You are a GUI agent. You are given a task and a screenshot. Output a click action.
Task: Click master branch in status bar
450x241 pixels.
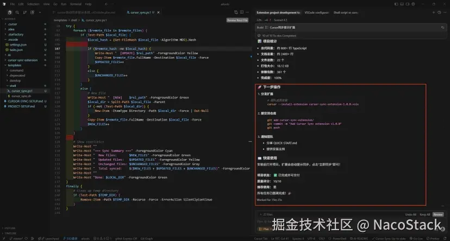(x=17, y=238)
